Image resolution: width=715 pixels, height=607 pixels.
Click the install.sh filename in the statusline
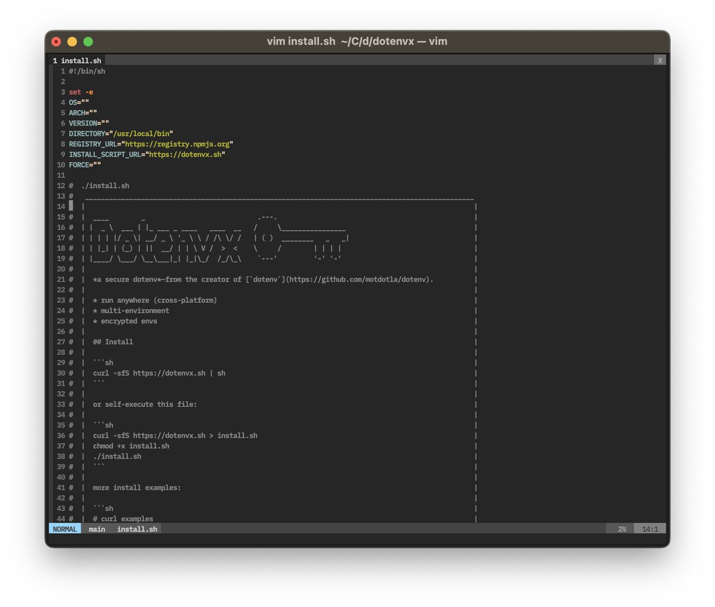(x=137, y=529)
